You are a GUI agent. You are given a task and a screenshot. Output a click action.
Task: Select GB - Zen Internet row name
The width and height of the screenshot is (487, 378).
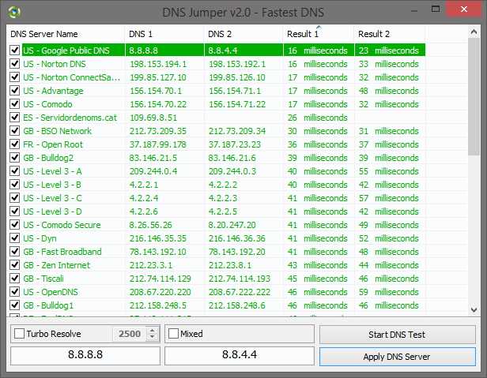(57, 265)
